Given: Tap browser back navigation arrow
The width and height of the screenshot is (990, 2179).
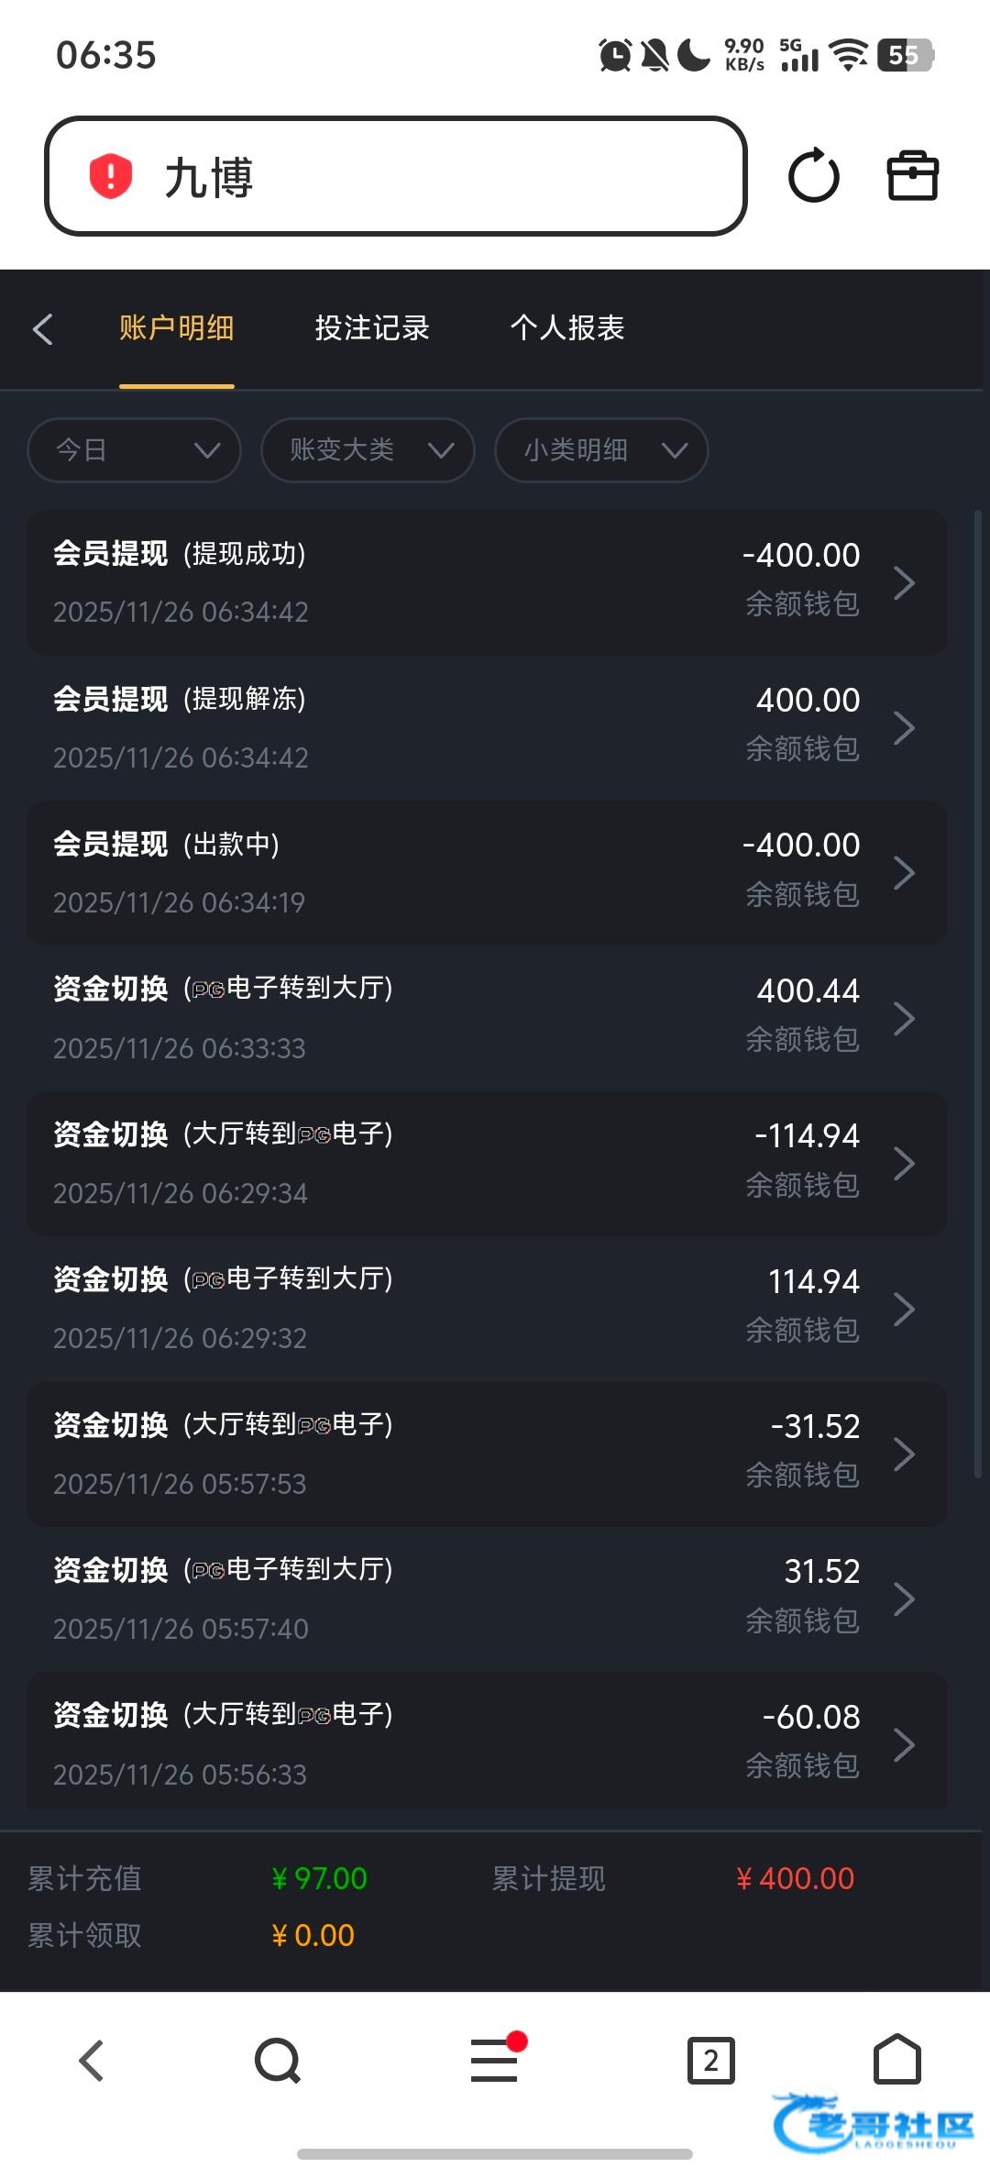Looking at the screenshot, I should coord(92,2061).
